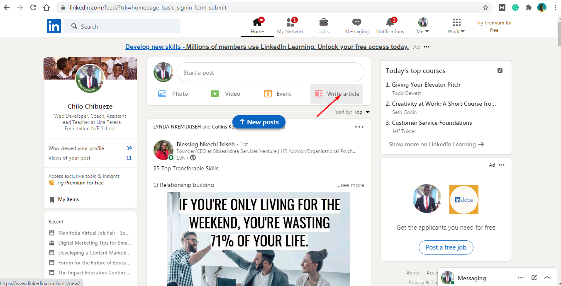Click the top courses info icon
This screenshot has height=286, width=561.
click(x=500, y=70)
